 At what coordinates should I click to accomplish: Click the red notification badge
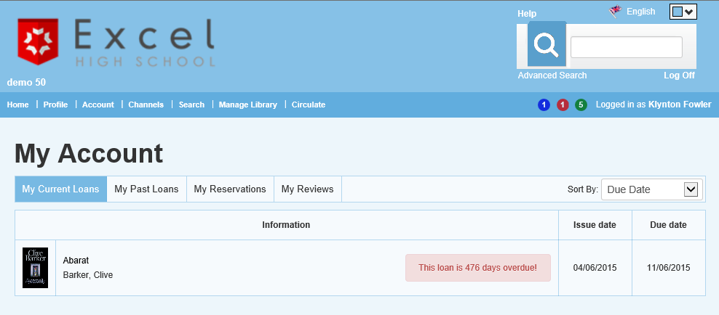(x=563, y=105)
